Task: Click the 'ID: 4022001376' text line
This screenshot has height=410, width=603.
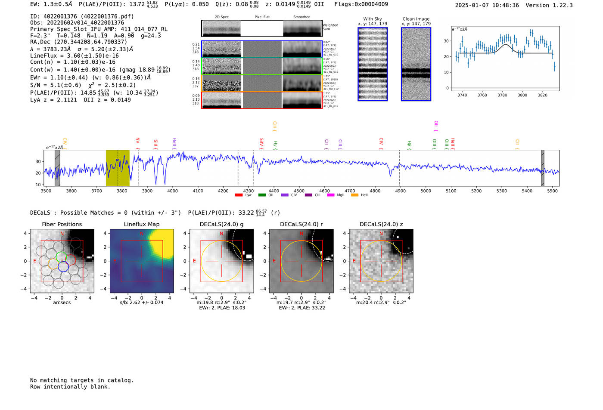Action: 82,16
